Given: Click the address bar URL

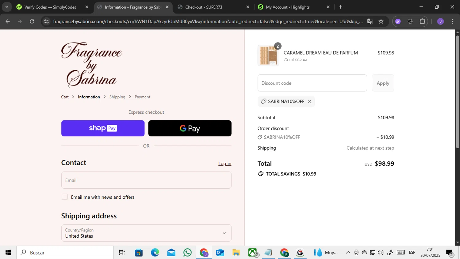Looking at the screenshot, I should pos(208,21).
